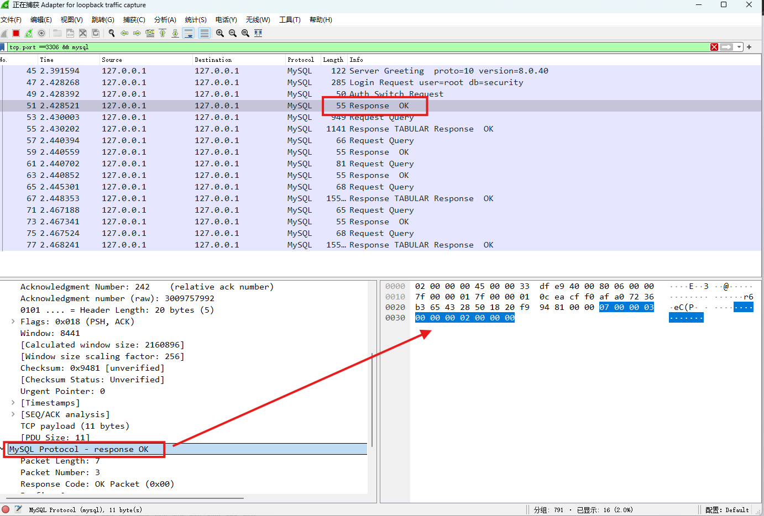Open the 捕获(C) menu
Image resolution: width=764 pixels, height=516 pixels.
click(x=134, y=20)
